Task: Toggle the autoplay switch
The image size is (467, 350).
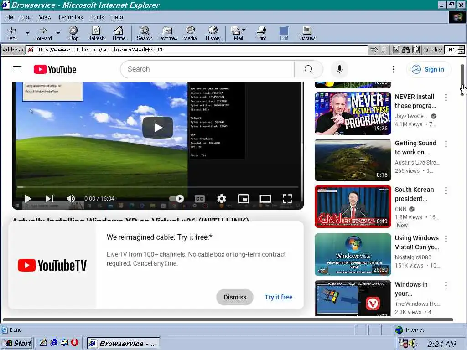Action: pos(176,199)
